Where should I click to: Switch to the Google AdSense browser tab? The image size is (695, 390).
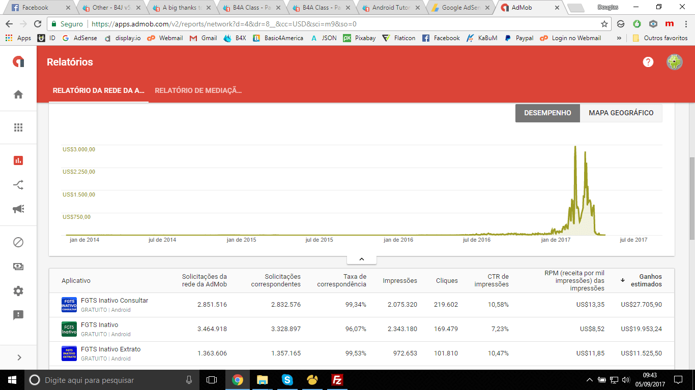point(460,8)
